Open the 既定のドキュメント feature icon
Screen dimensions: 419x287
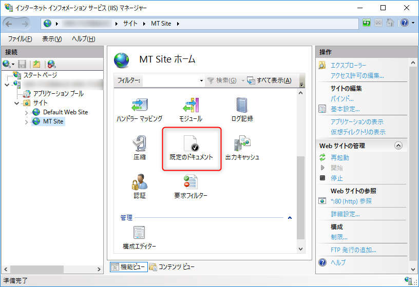click(191, 147)
